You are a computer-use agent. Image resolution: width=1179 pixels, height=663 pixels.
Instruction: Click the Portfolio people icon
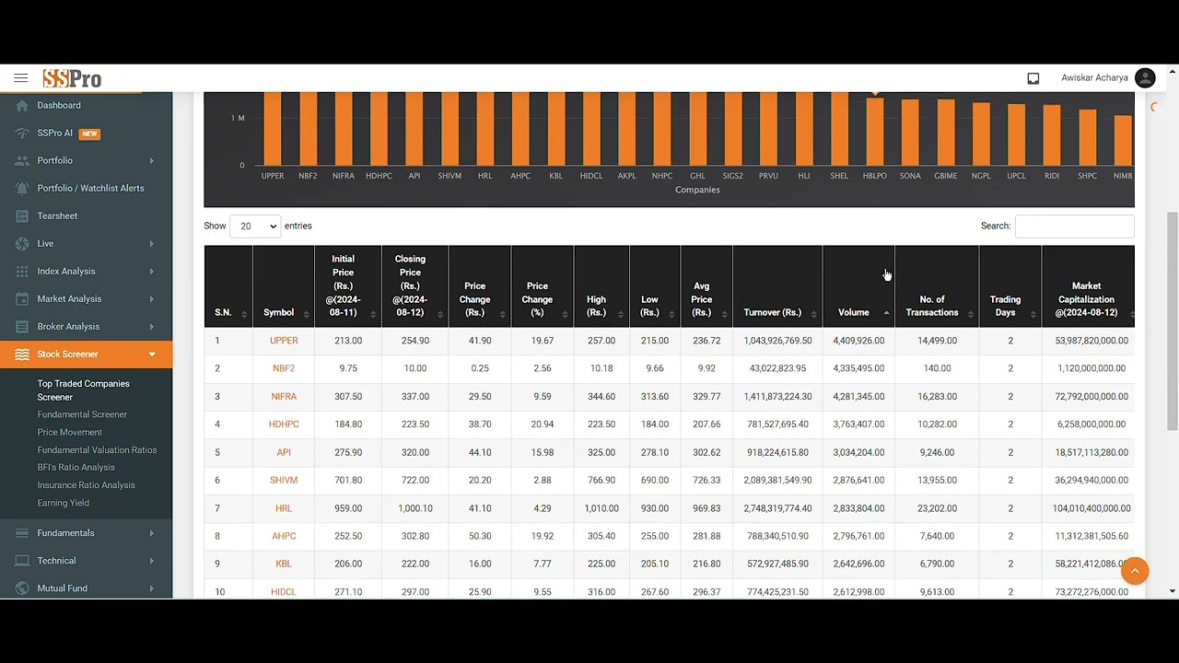tap(22, 160)
